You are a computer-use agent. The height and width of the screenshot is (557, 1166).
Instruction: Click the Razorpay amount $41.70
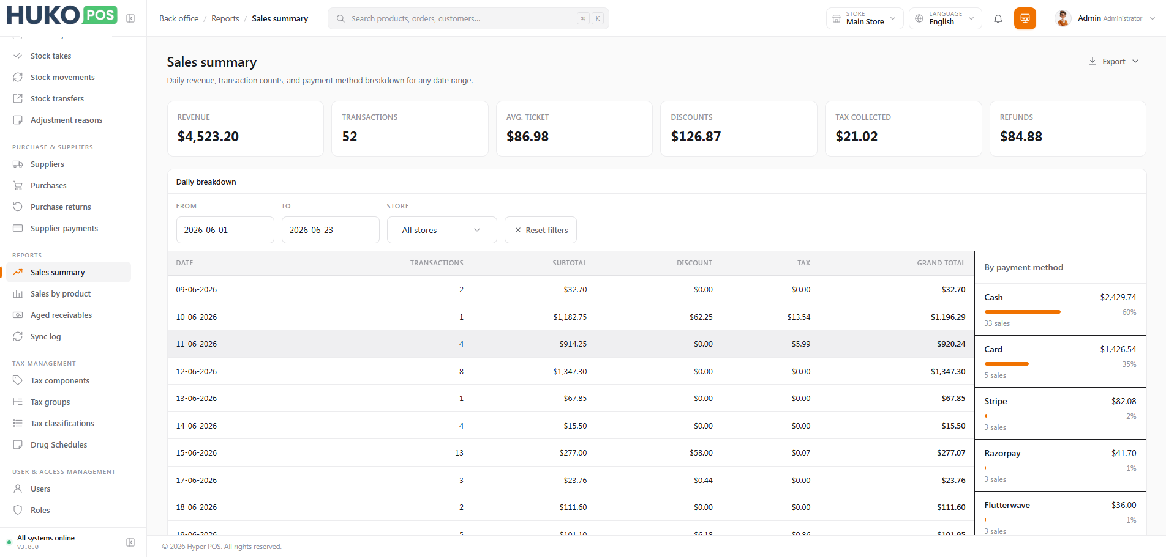[x=1124, y=453]
